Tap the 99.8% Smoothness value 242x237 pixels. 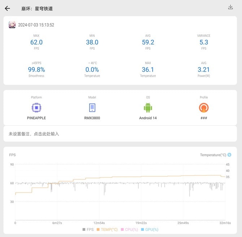[x=36, y=69]
